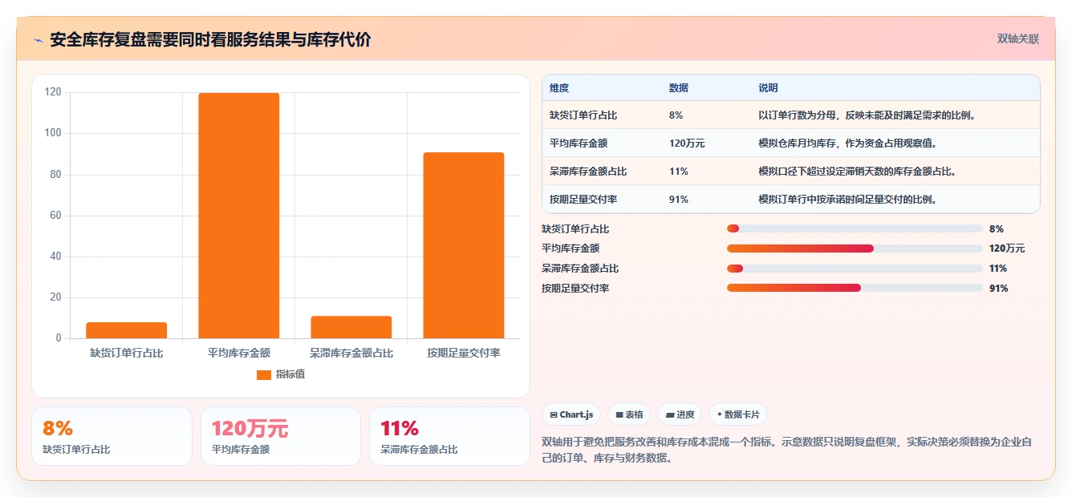The width and height of the screenshot is (1072, 497).
Task: Click the 8% data cell in the table
Action: [676, 115]
